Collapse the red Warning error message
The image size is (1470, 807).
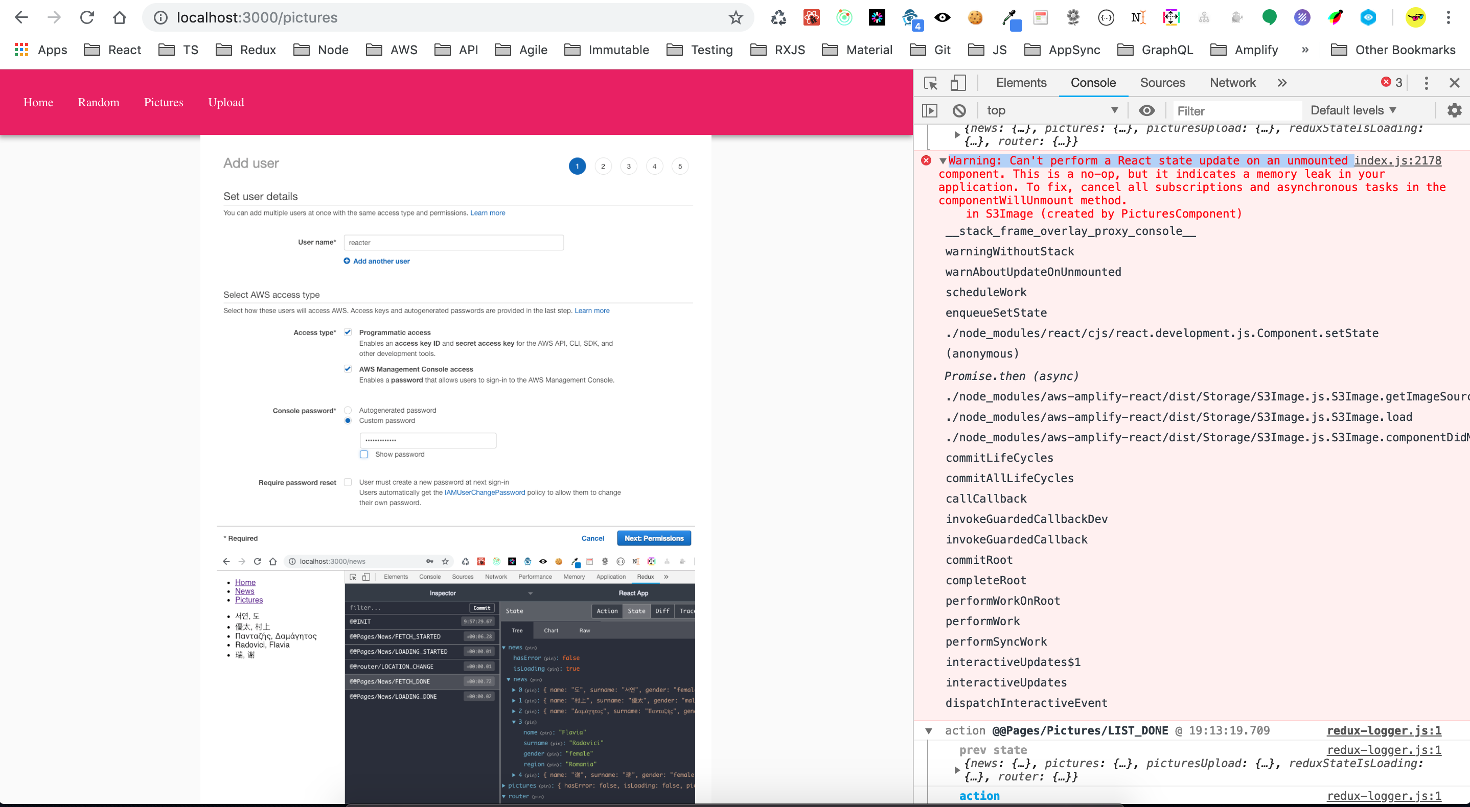pyautogui.click(x=943, y=161)
